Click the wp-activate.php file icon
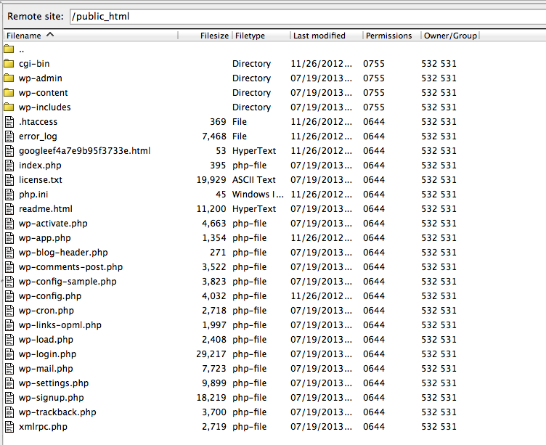The width and height of the screenshot is (546, 445). (x=9, y=224)
